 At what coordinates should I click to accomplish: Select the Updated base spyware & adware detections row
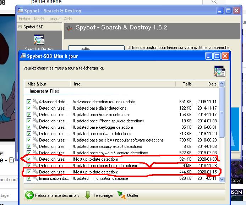(x=121, y=153)
